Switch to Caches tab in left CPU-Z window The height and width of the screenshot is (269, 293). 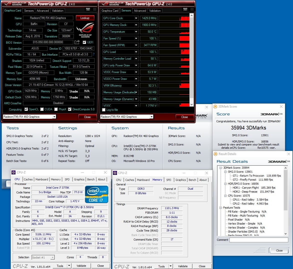pos(28,179)
